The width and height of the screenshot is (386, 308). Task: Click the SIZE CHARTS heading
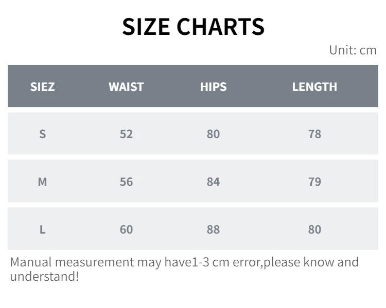pyautogui.click(x=193, y=27)
